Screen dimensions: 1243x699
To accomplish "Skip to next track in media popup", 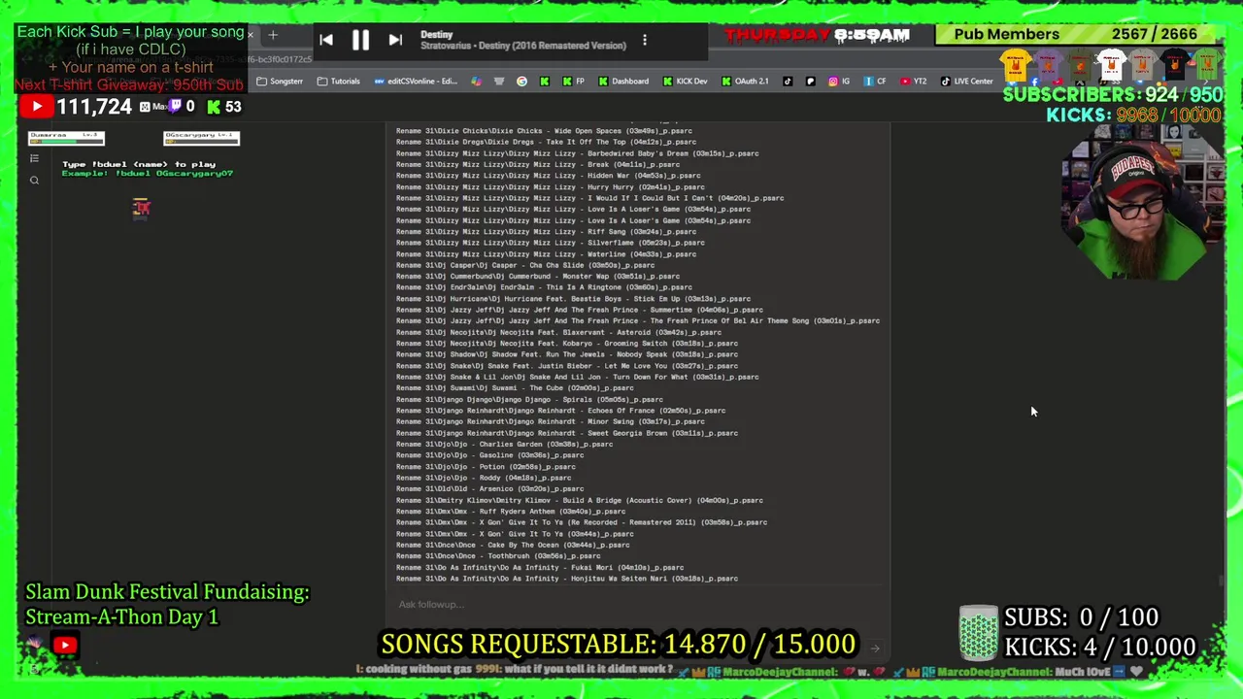I will [x=395, y=41].
